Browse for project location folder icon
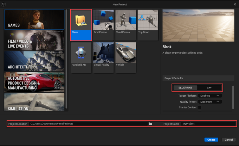This screenshot has width=239, height=146. pos(150,124)
